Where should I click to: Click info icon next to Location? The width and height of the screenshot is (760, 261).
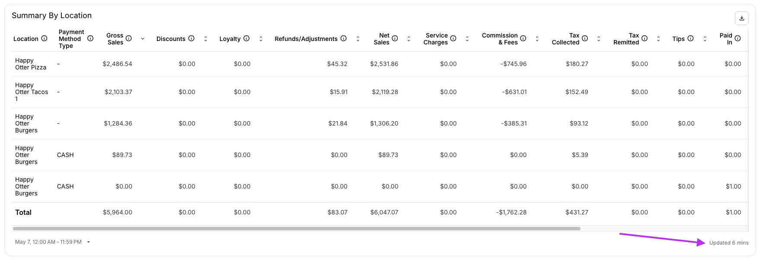pyautogui.click(x=44, y=38)
